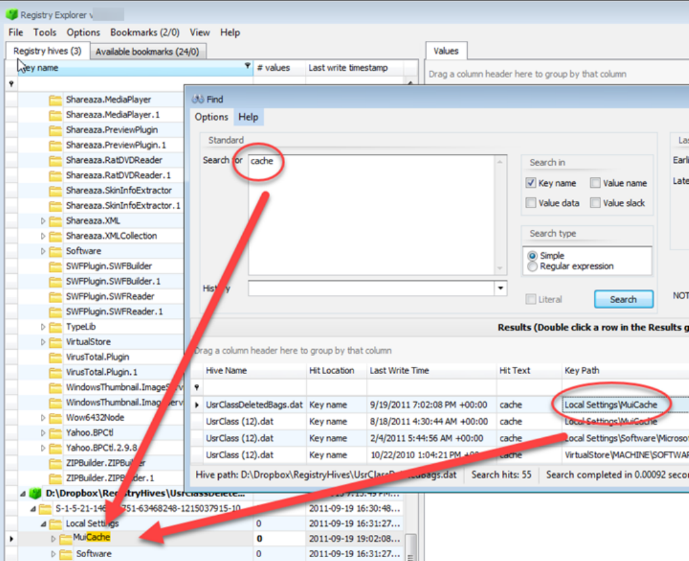Expand the Wow6432Node tree node
The width and height of the screenshot is (689, 561).
click(x=43, y=417)
